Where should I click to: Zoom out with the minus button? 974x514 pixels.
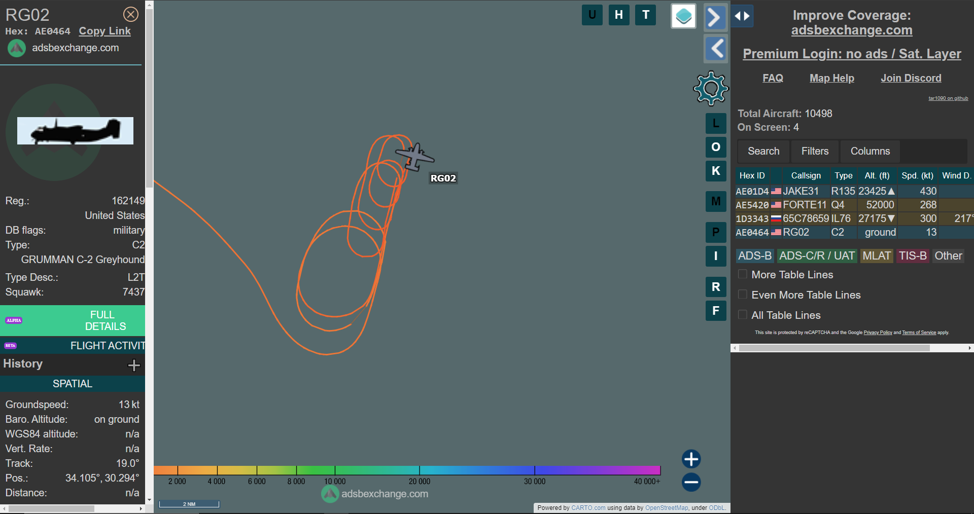[x=691, y=482]
